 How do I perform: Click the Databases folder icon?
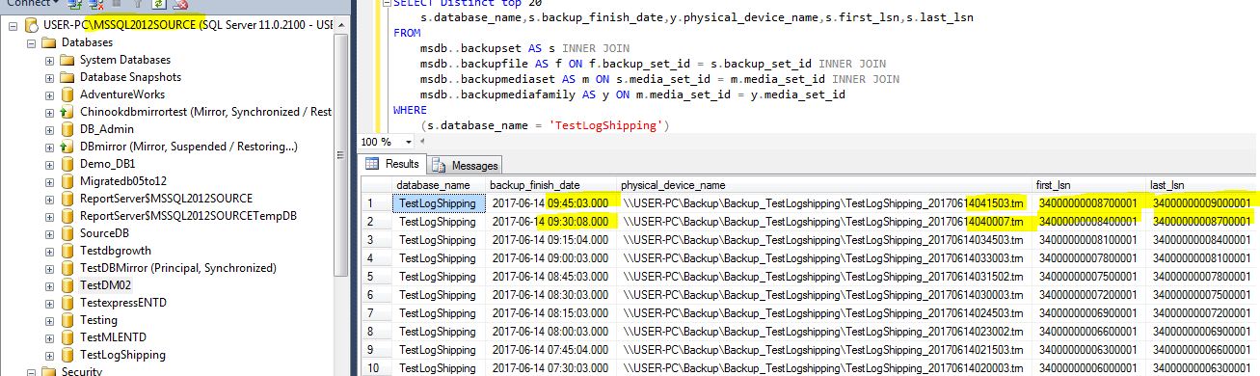point(49,42)
